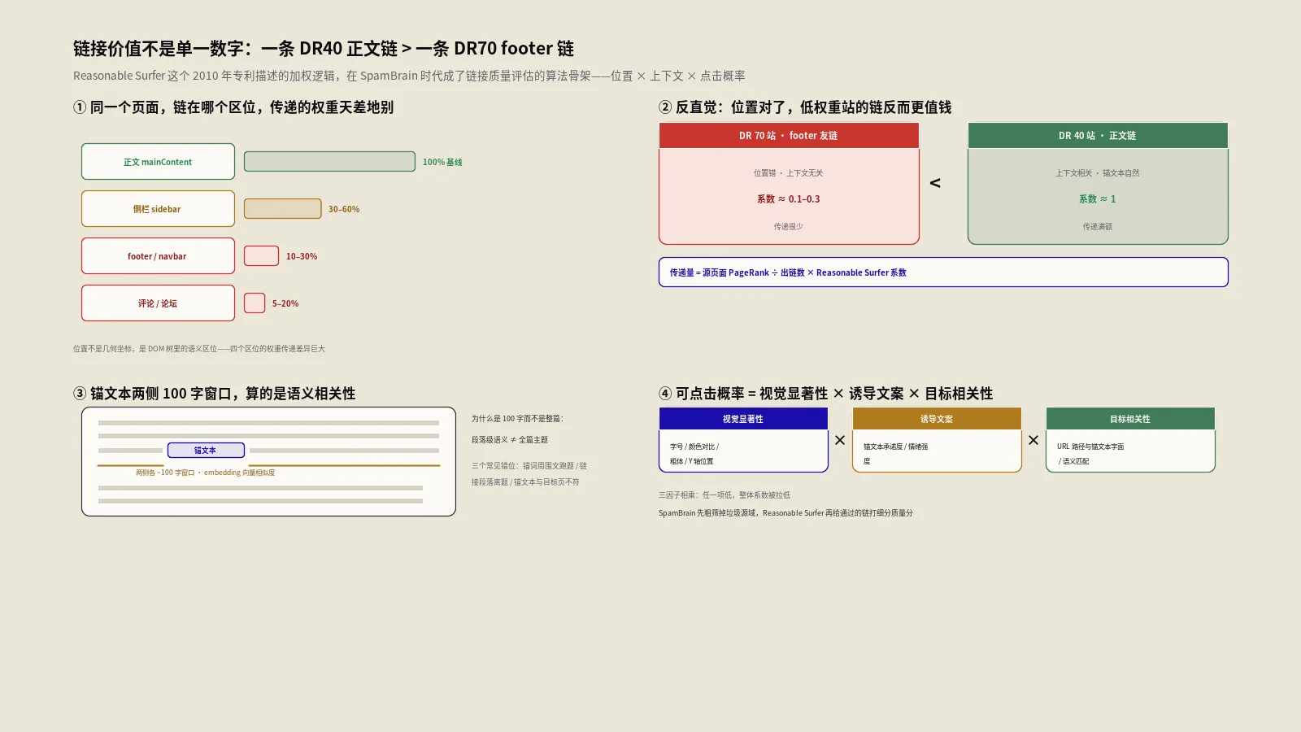Screen dimensions: 1301x732
Task: Click the small pink bar beside 5–20%
Action: 255,303
